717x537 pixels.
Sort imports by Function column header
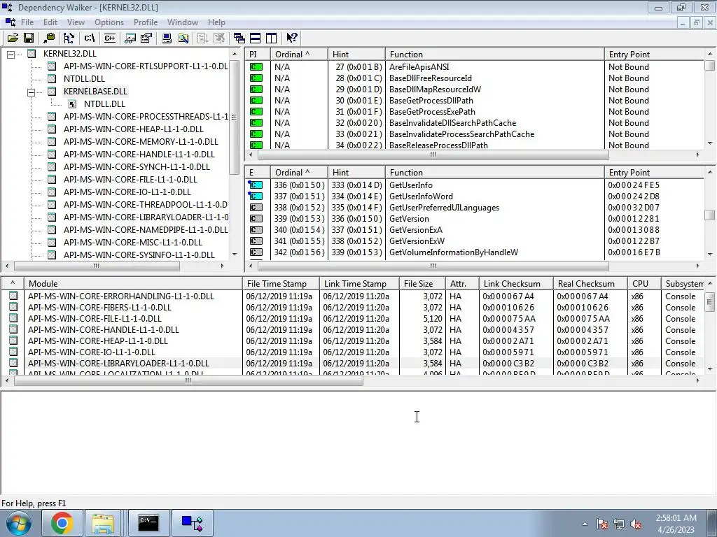point(495,55)
